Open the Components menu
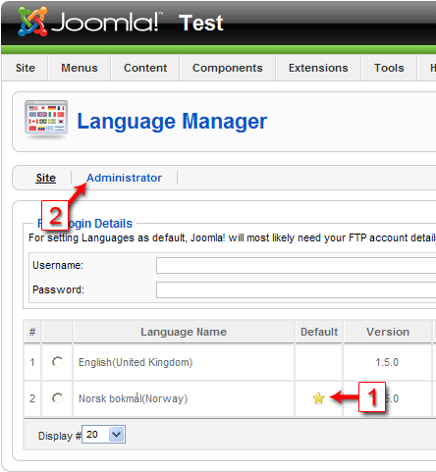The height and width of the screenshot is (472, 436). pos(228,68)
